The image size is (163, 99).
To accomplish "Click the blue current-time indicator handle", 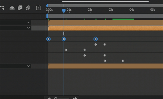I will pos(64,11).
